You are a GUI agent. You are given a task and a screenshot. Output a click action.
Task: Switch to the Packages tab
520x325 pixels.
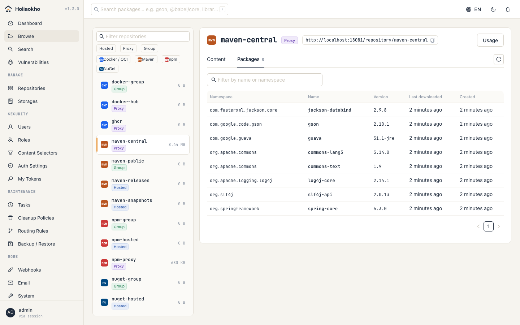pyautogui.click(x=251, y=59)
